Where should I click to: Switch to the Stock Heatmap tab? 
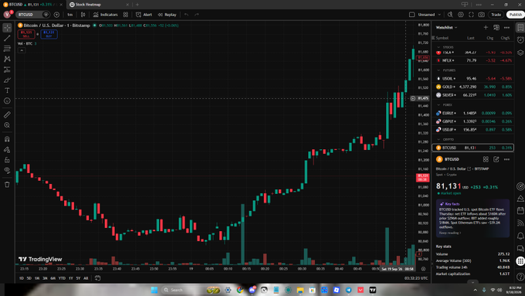point(99,5)
